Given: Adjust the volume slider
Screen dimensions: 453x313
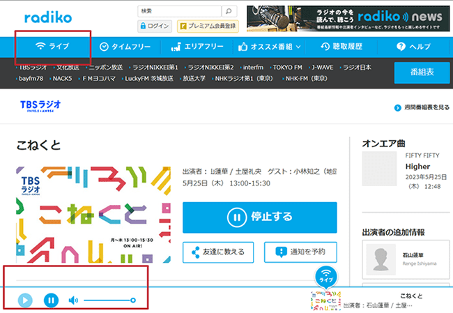Looking at the screenshot, I should click(x=110, y=300).
